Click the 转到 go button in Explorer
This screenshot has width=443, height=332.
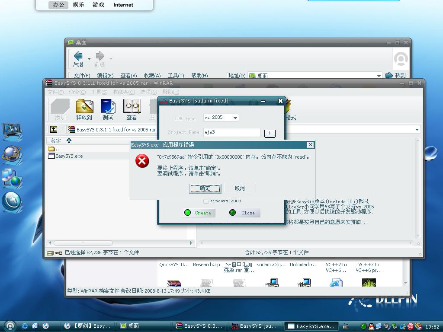point(395,75)
